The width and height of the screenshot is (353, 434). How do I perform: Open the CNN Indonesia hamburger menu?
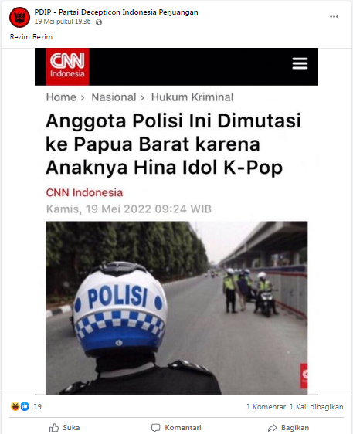click(x=300, y=63)
